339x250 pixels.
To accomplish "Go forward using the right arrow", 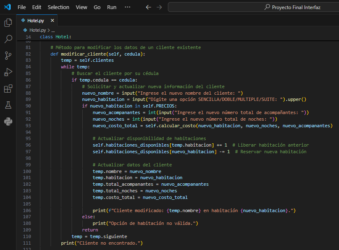I will (159, 7).
